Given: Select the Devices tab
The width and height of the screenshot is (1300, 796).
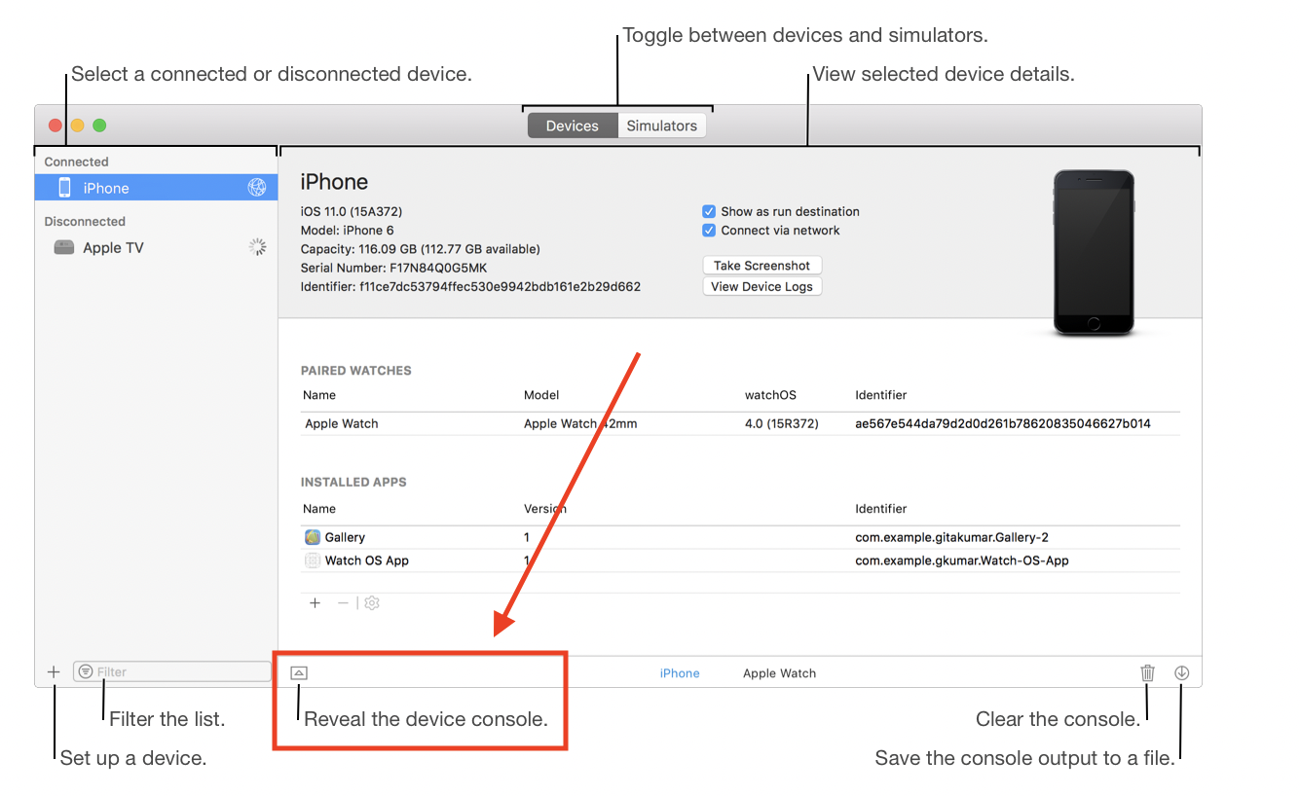Looking at the screenshot, I should [x=572, y=125].
